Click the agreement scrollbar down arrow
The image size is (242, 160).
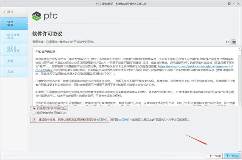(x=239, y=104)
